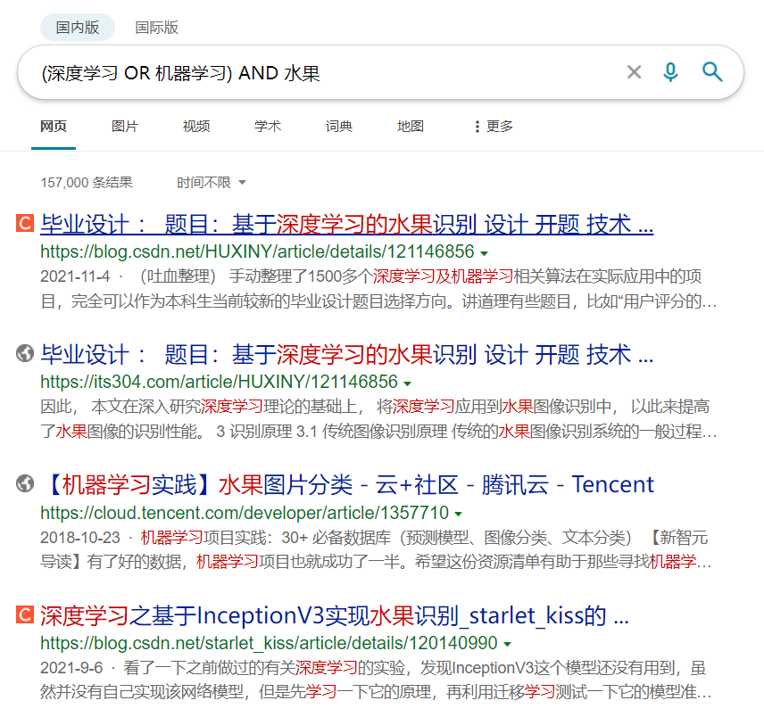The width and height of the screenshot is (764, 717).
Task: Click the globe icon beside its304.com result
Action: (25, 353)
